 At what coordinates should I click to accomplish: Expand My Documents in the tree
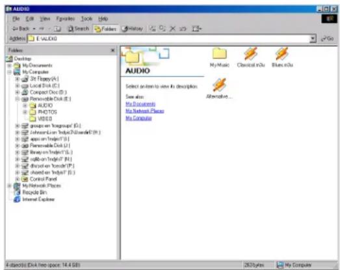coord(9,65)
